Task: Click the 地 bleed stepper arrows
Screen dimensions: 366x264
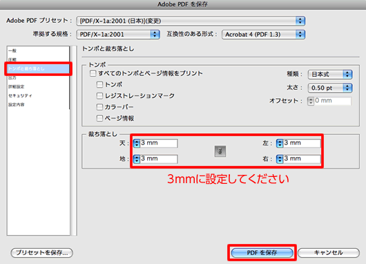Action: coord(137,159)
